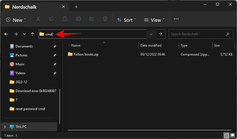Click the Share icon in toolbar
Screen dimensions: 237x139
click(x=92, y=19)
